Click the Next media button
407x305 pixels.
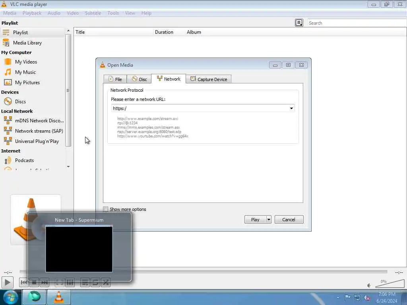pos(45,282)
